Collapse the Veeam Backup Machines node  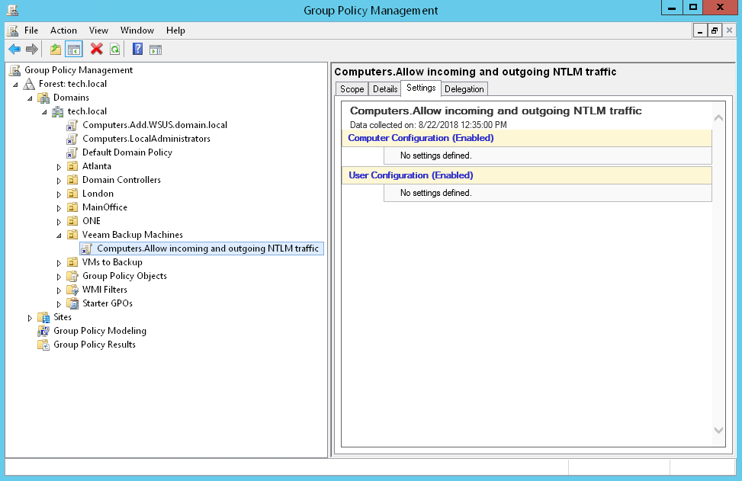[x=59, y=235]
